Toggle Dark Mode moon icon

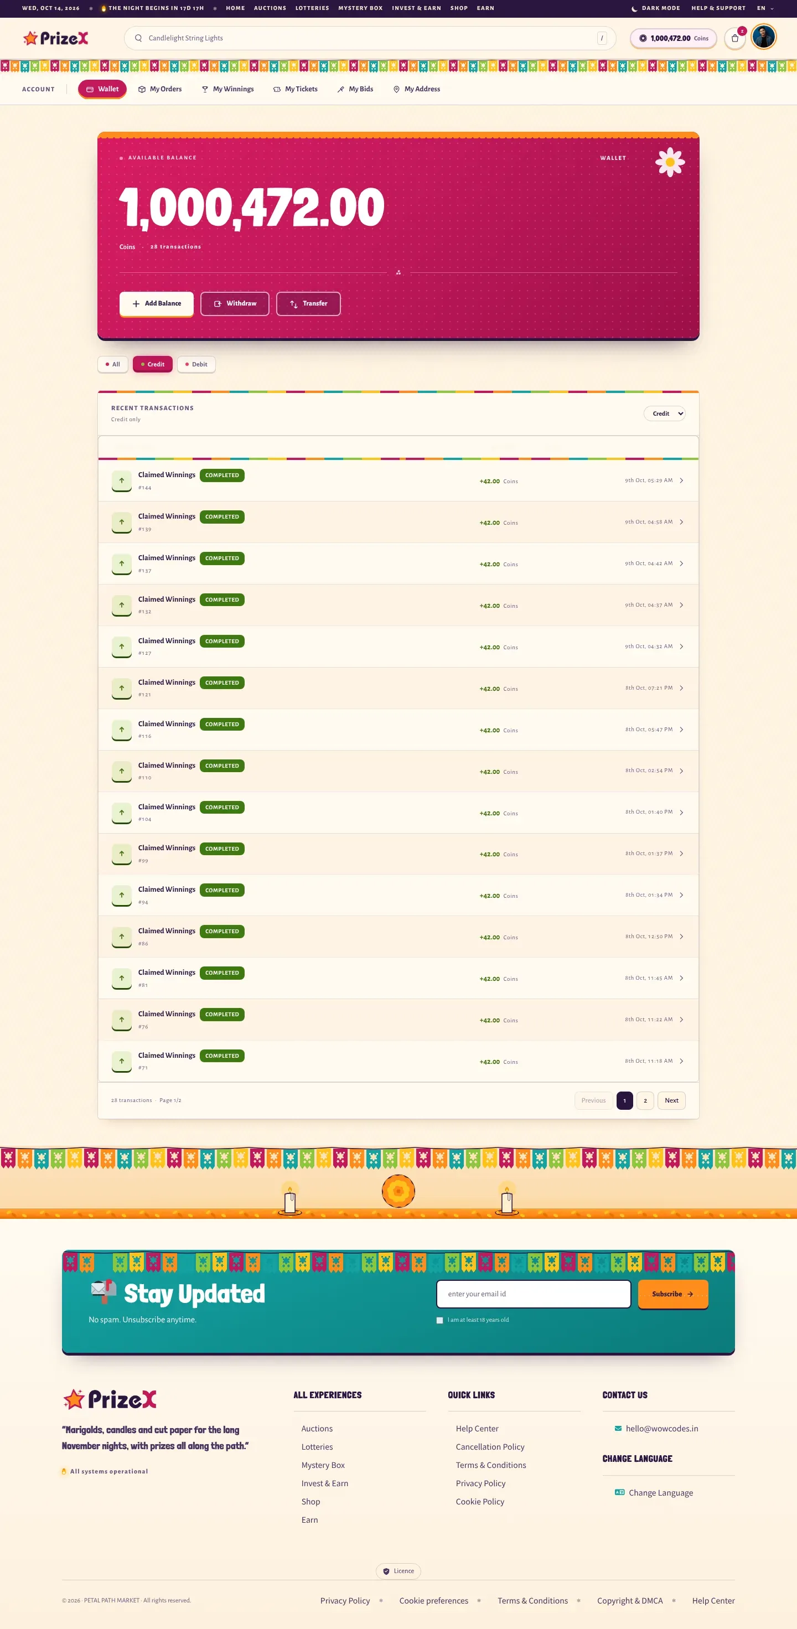[x=634, y=8]
